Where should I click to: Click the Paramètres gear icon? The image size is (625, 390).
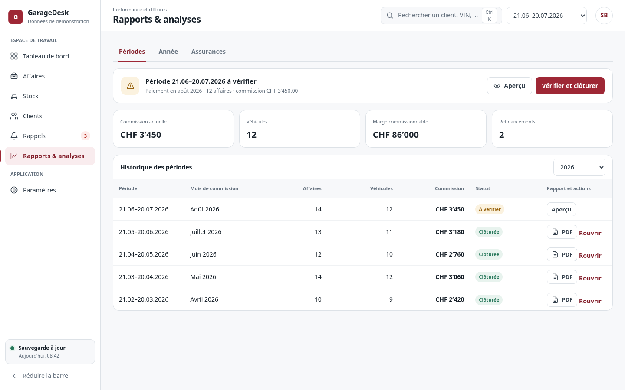click(x=14, y=190)
